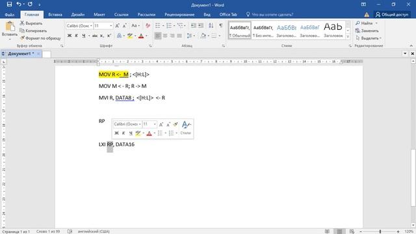
Task: Decrease font size in the ribbon
Action: 124,26
